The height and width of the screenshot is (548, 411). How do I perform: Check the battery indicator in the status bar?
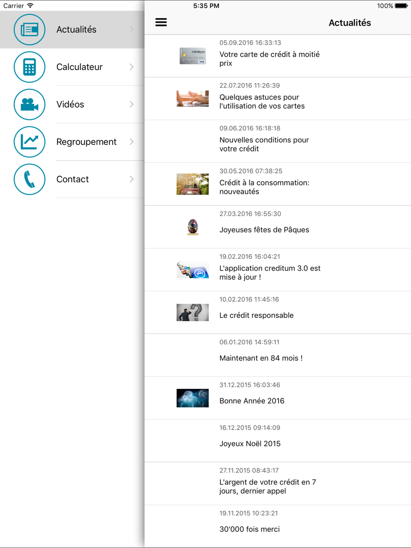click(402, 6)
